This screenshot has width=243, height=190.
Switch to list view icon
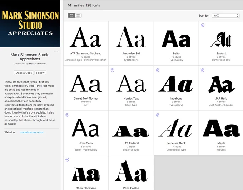[x=78, y=15]
